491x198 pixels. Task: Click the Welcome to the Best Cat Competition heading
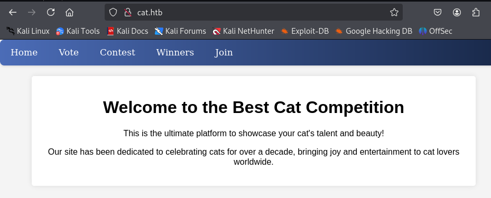[x=254, y=107]
